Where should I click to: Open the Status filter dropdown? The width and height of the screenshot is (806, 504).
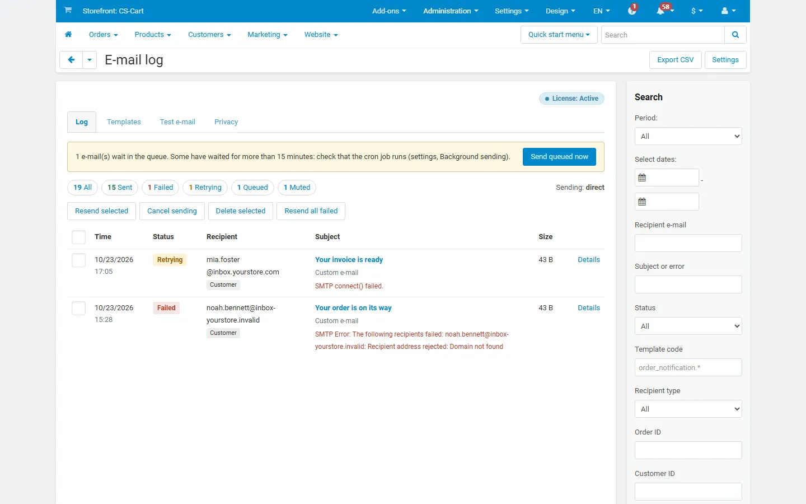688,326
